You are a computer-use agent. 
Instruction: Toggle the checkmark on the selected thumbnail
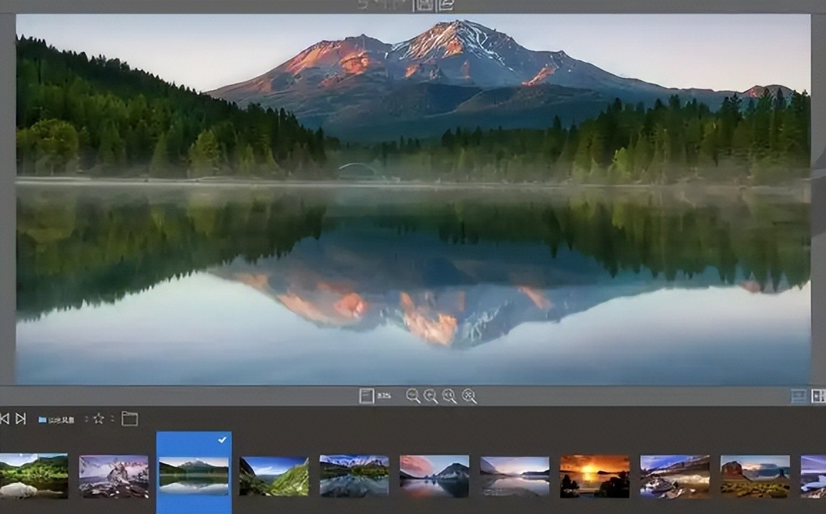point(222,440)
